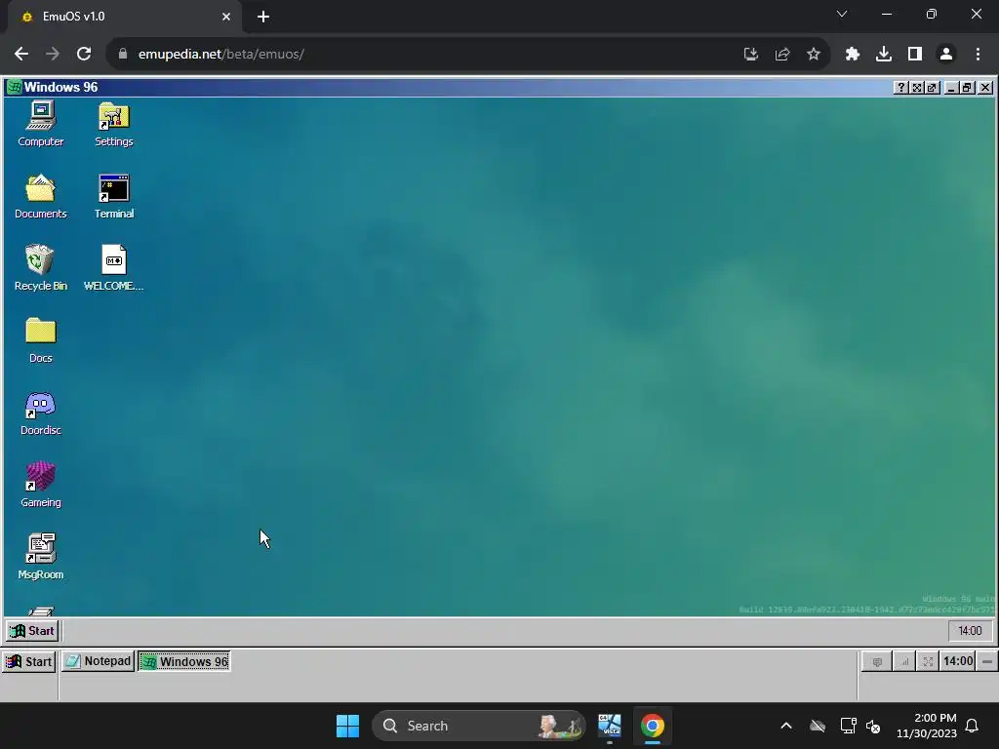Launch the MsgRoom shortcut icon

point(40,557)
